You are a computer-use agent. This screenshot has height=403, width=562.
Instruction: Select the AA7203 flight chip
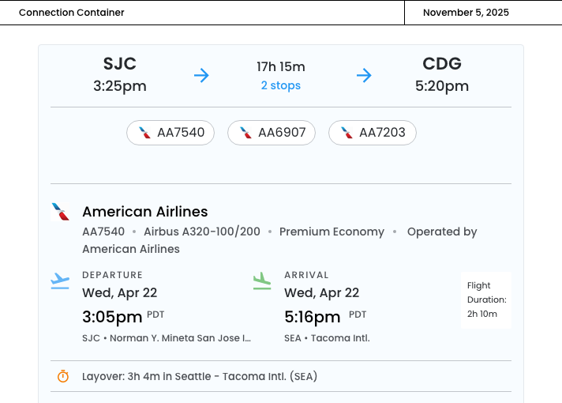[373, 133]
